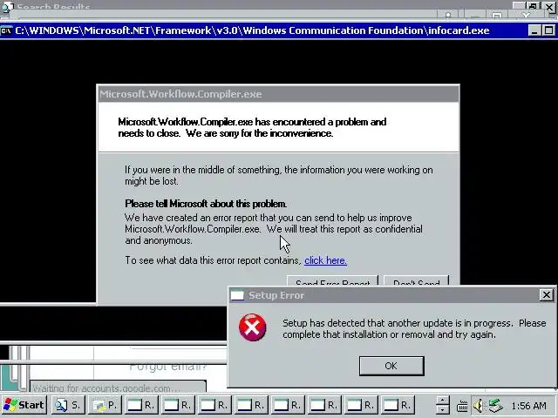Click the 'Waiting for accounts.google.com...' status text
Image resolution: width=558 pixels, height=418 pixels.
click(106, 388)
